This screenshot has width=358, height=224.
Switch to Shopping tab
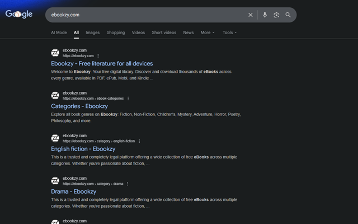tap(116, 32)
